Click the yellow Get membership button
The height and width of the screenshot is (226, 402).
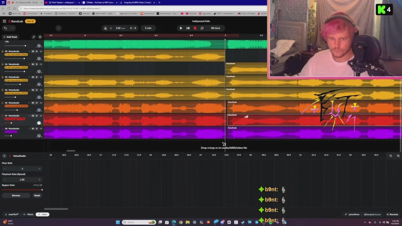tap(31, 21)
